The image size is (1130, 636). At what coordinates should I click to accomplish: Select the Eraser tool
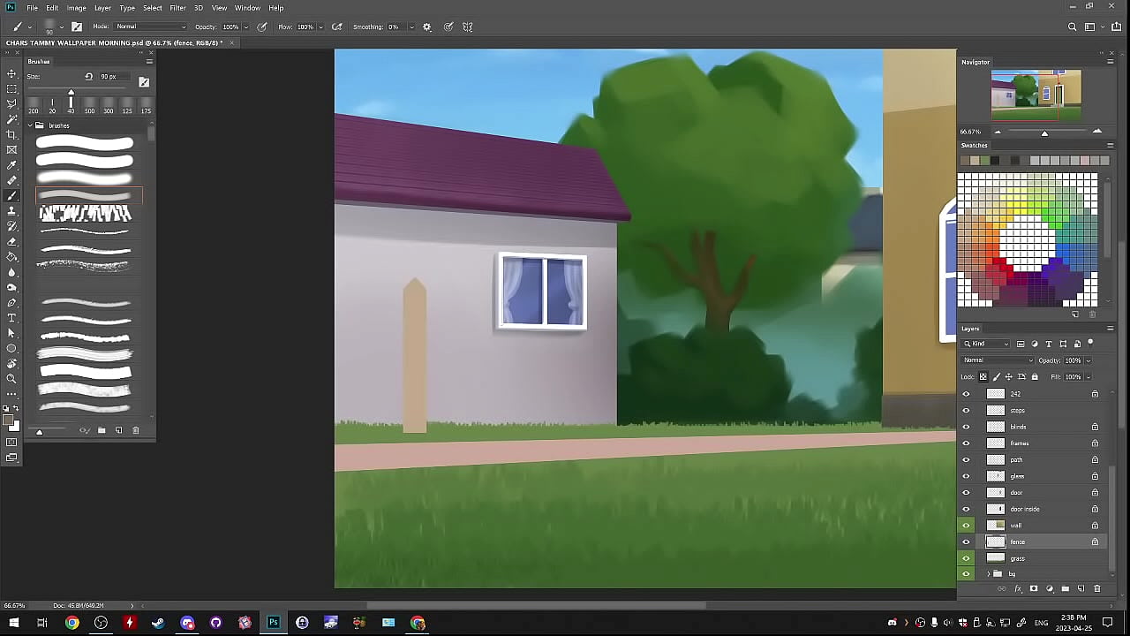tap(11, 241)
